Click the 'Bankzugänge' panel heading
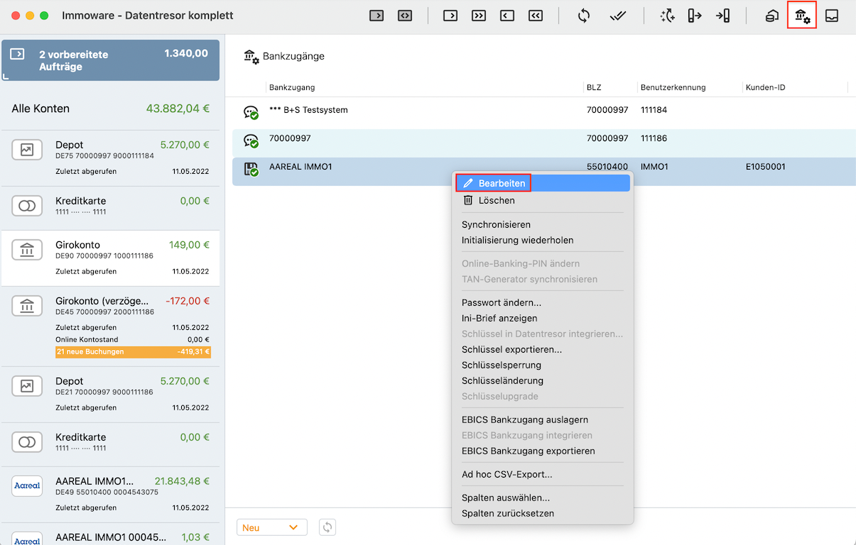 tap(293, 56)
